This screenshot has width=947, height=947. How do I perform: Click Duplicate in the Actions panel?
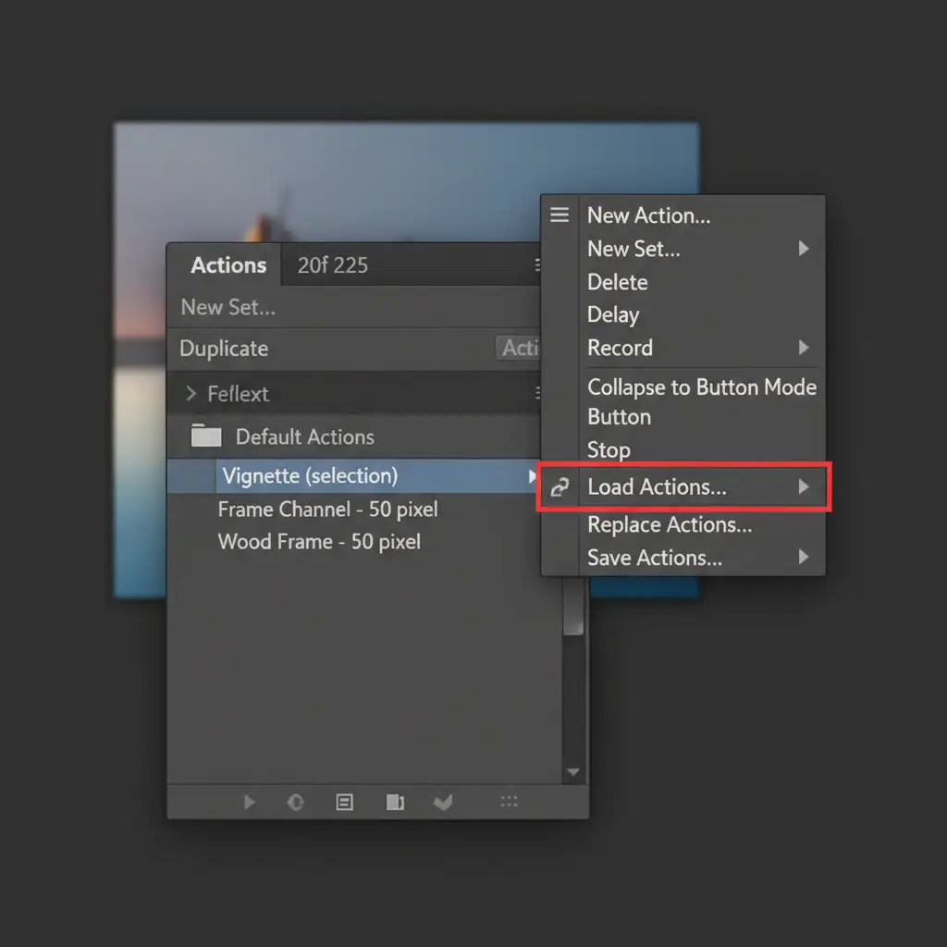pos(224,349)
